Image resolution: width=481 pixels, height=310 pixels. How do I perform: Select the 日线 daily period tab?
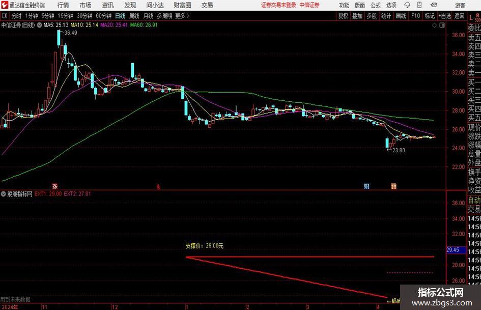(120, 16)
